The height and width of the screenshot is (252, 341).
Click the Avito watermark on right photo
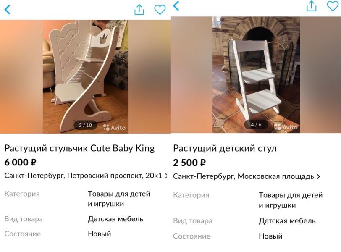(x=286, y=127)
